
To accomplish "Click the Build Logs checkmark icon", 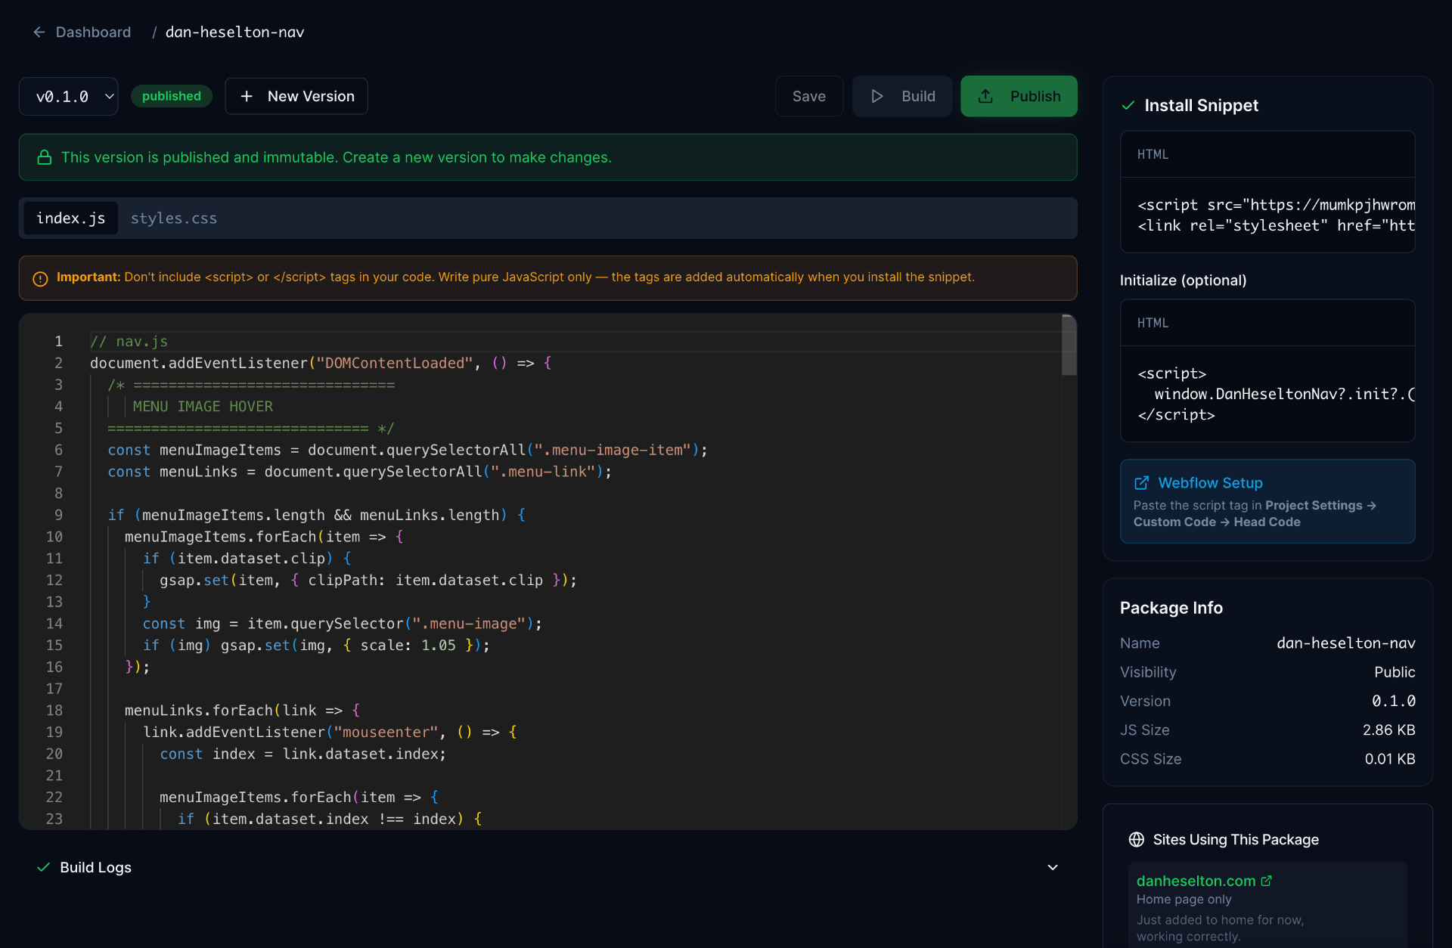I will [44, 868].
